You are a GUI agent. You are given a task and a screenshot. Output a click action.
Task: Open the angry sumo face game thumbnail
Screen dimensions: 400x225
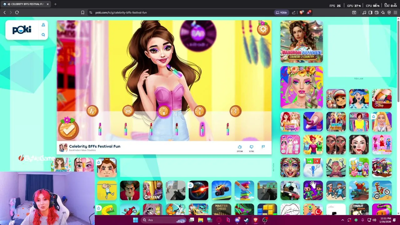(x=107, y=167)
